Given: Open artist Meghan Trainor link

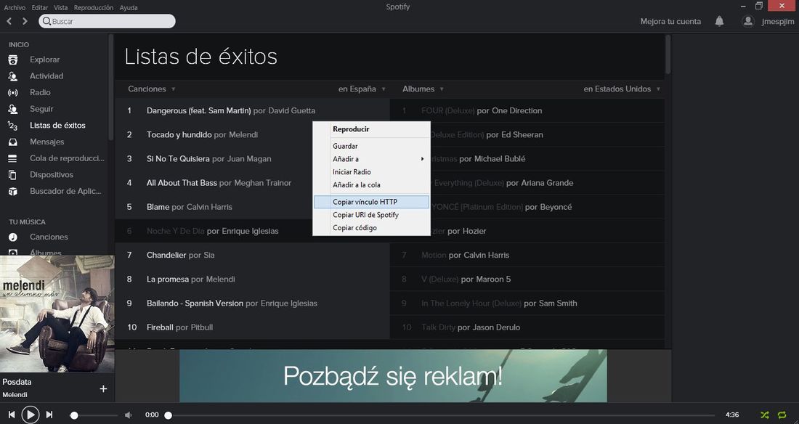Looking at the screenshot, I should click(262, 183).
